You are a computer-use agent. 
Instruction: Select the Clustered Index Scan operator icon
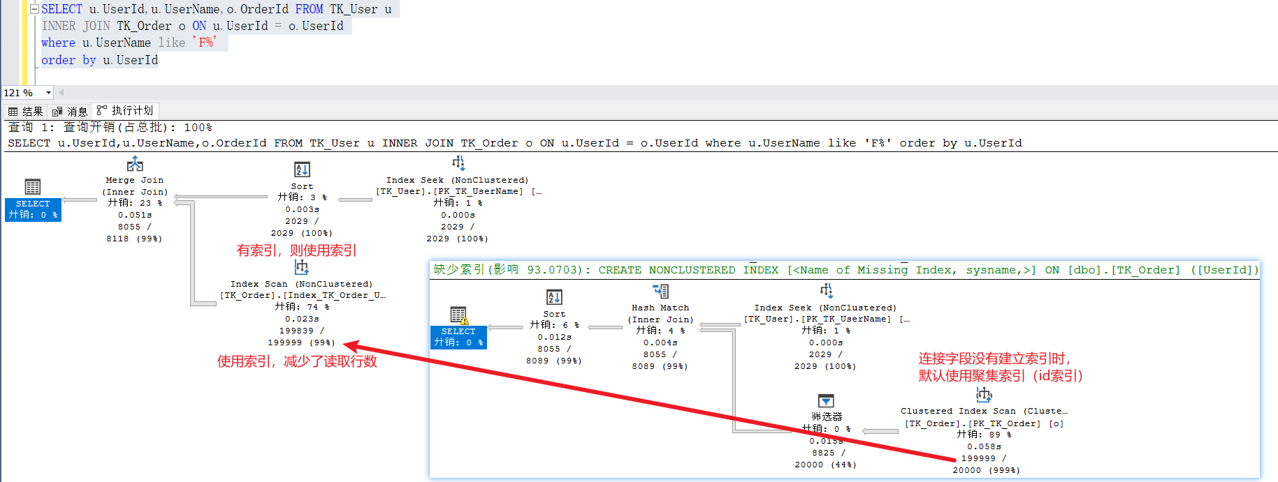pyautogui.click(x=984, y=395)
